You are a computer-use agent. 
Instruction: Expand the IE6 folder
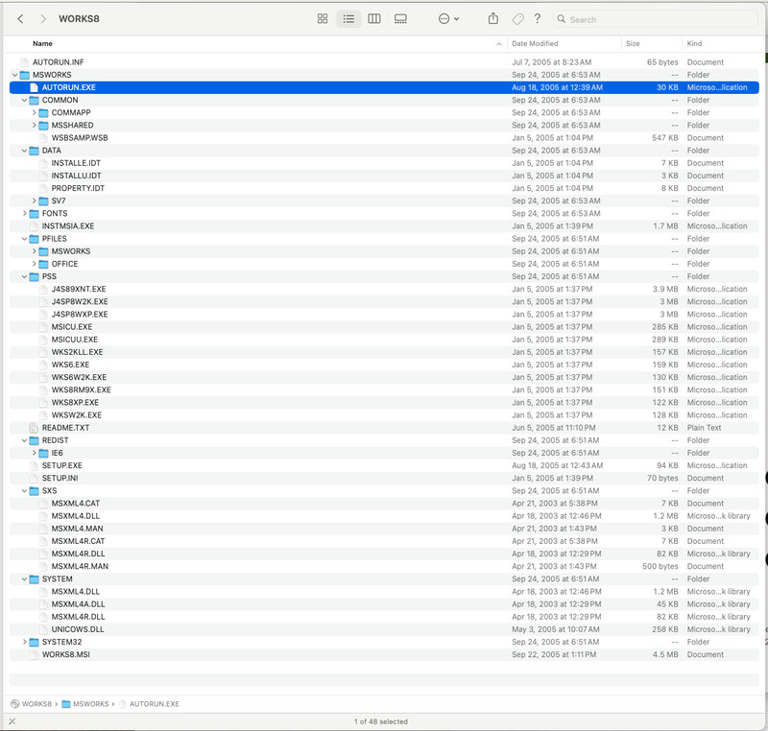pos(34,453)
